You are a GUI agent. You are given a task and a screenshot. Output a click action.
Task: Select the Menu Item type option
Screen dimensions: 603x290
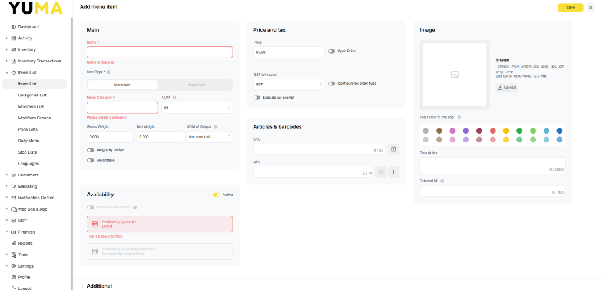click(x=122, y=85)
